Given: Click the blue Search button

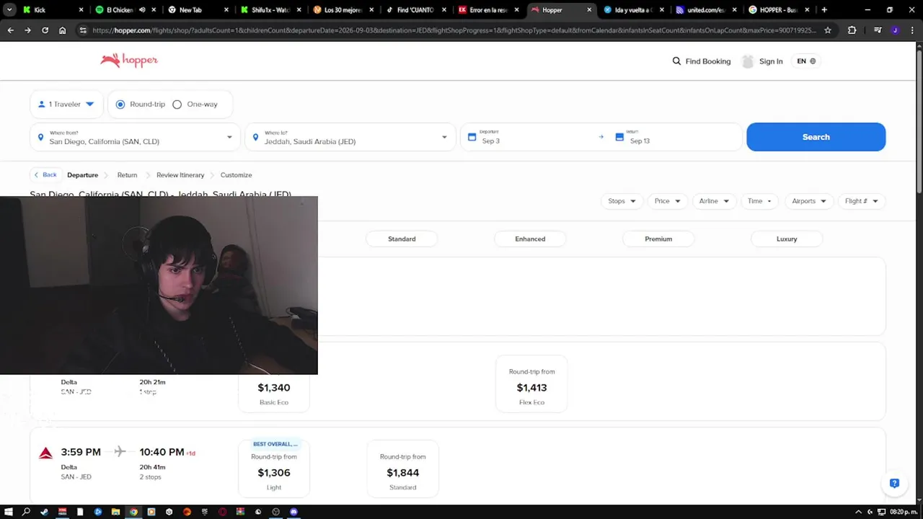Looking at the screenshot, I should (816, 137).
